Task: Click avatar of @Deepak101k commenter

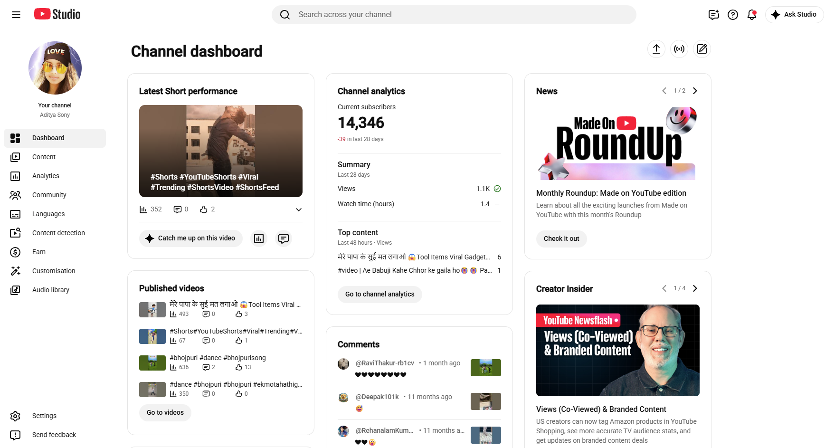Action: point(343,398)
